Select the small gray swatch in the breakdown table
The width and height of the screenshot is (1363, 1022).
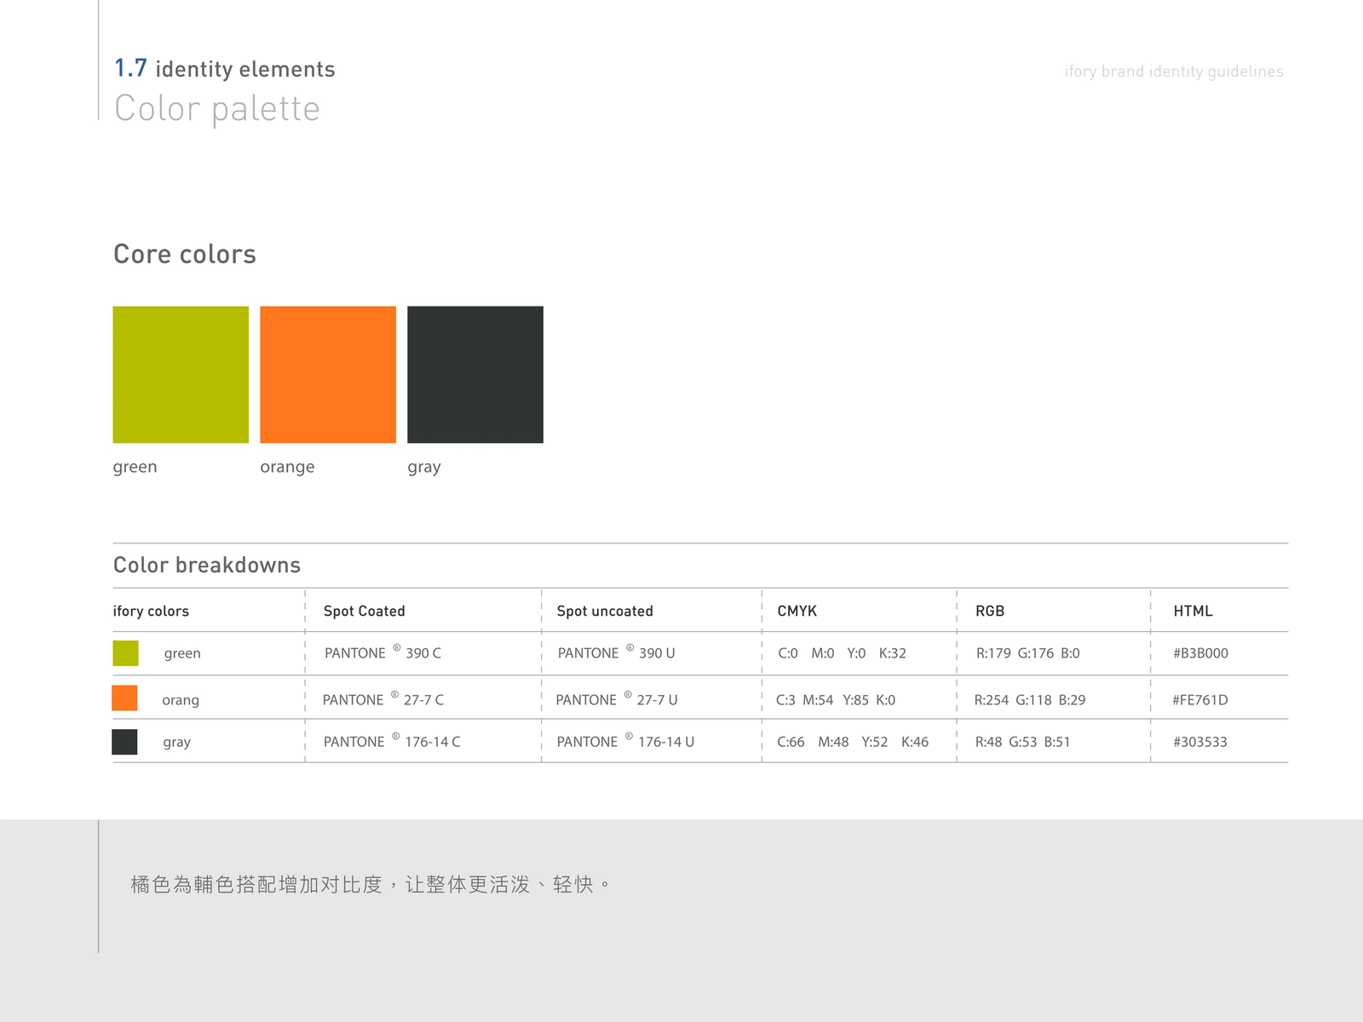tap(124, 742)
